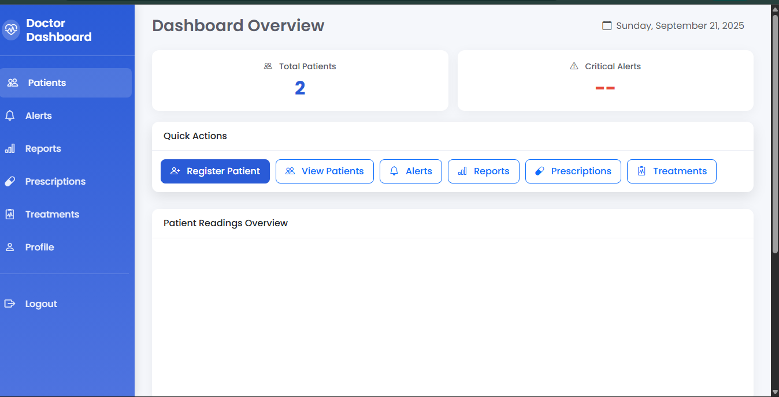Click the Total Patients summary card
This screenshot has width=779, height=397.
click(x=300, y=81)
